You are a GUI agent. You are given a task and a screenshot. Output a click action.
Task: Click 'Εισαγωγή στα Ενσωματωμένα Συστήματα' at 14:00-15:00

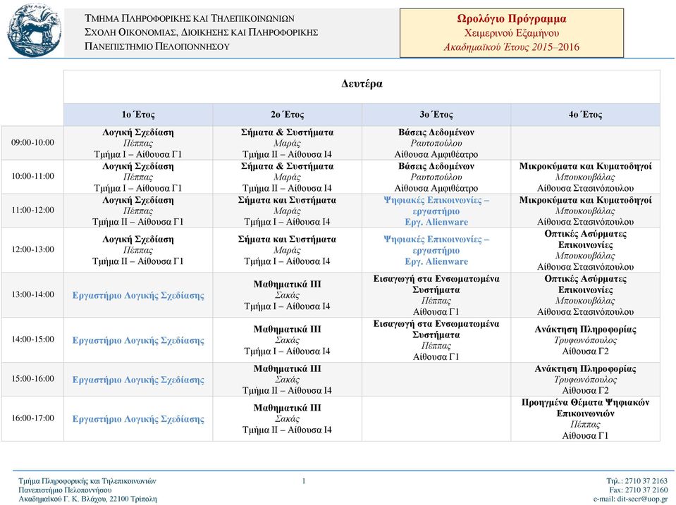coord(436,340)
